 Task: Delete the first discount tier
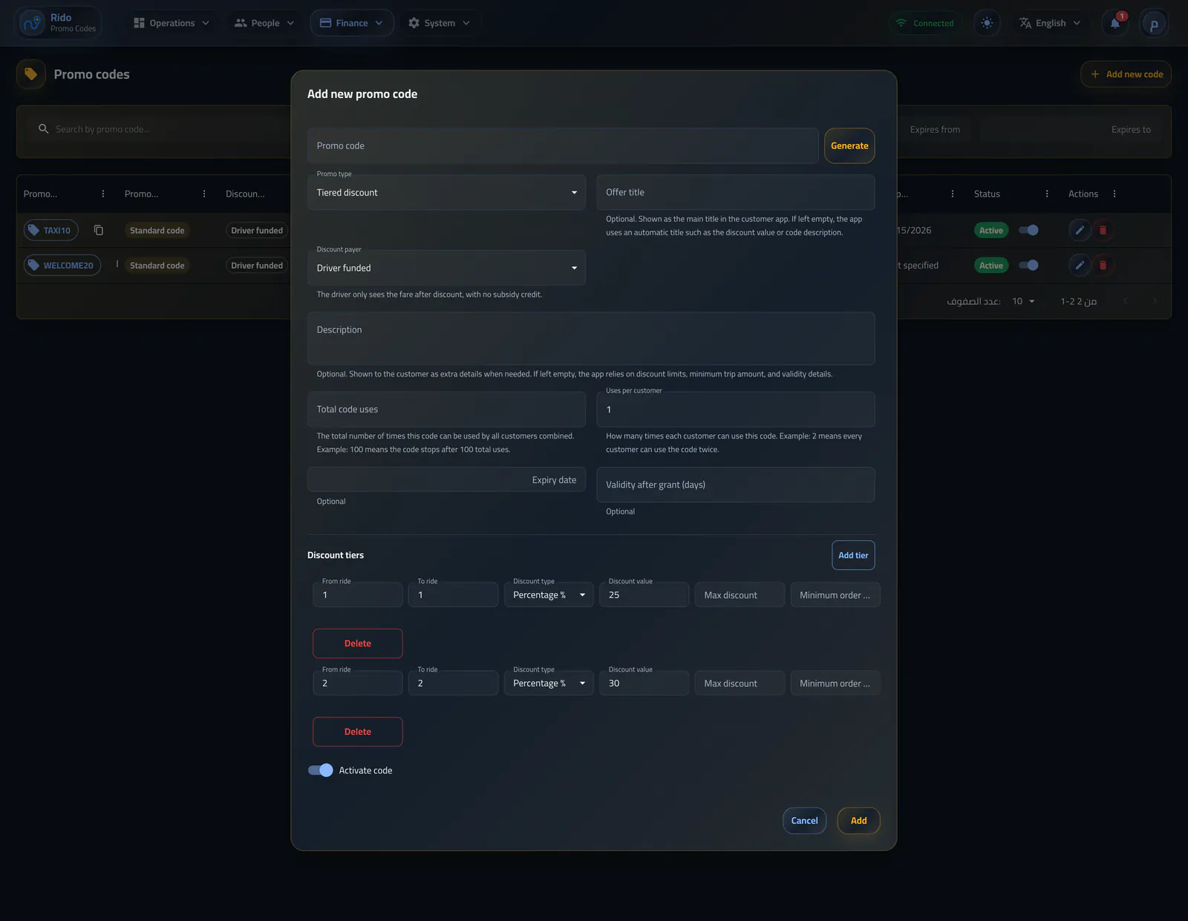coord(358,643)
